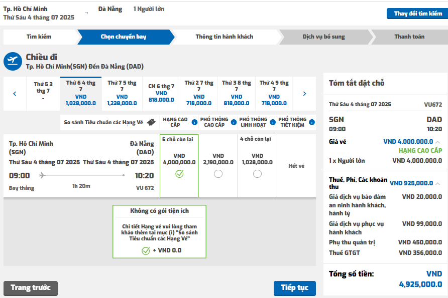Click the info icon beside PHỔ THÔNG CAO CẤP
Screen dimensions: 448x298
pos(234,122)
